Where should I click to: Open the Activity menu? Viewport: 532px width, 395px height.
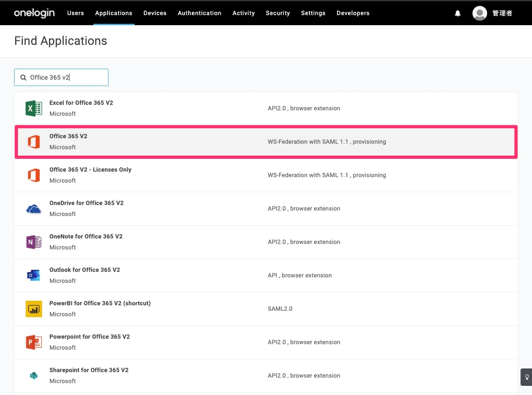point(244,13)
